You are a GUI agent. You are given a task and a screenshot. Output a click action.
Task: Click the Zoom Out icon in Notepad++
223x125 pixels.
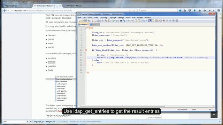(132, 21)
